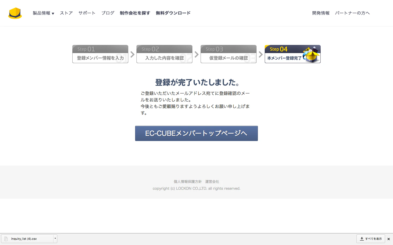This screenshot has width=393, height=245.
Task: Open the ブログ link
Action: [108, 13]
